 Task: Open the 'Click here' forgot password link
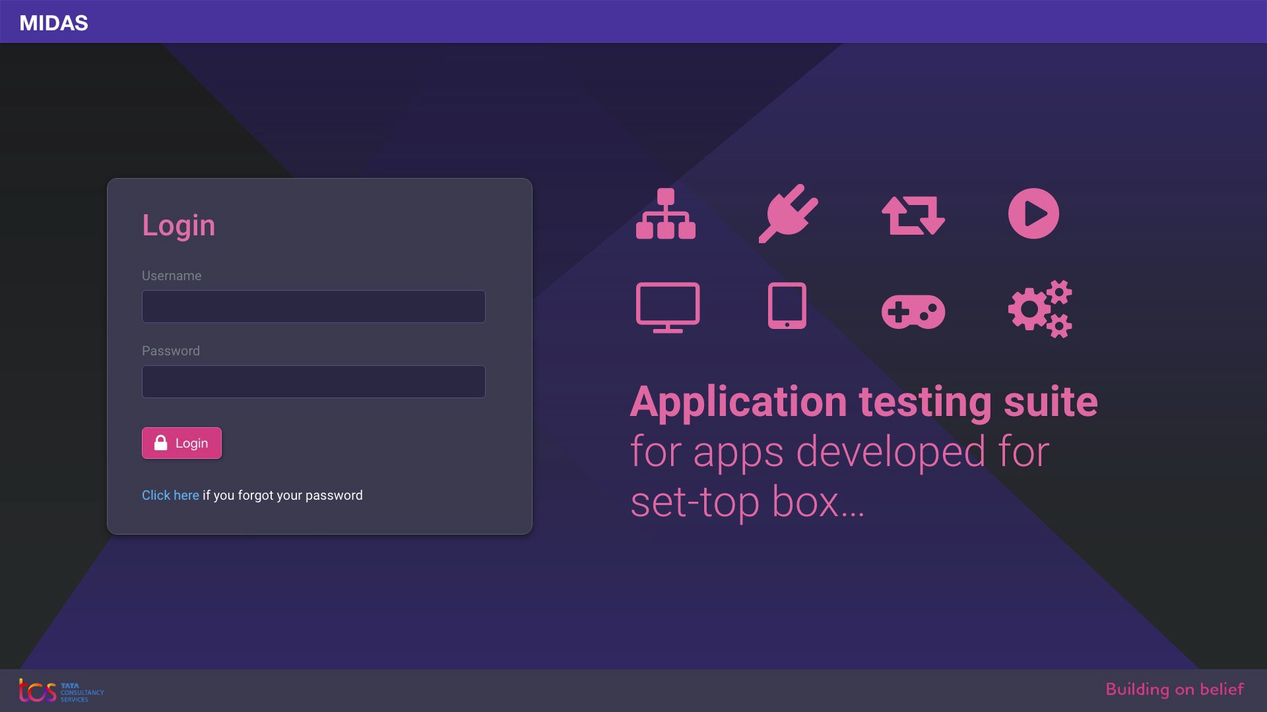click(x=170, y=495)
